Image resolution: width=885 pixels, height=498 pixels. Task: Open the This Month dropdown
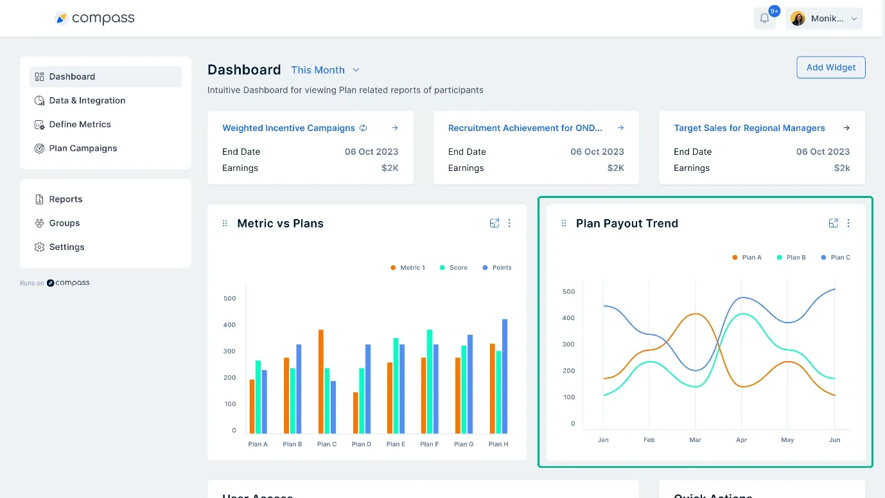point(325,70)
